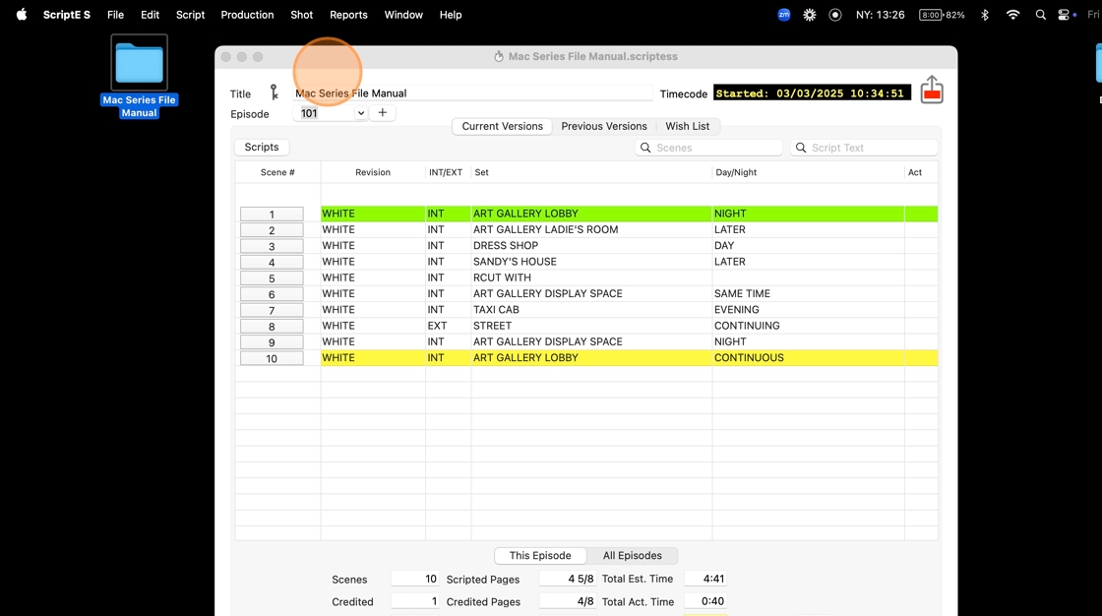1102x616 pixels.
Task: Open the Reports menu
Action: [348, 15]
